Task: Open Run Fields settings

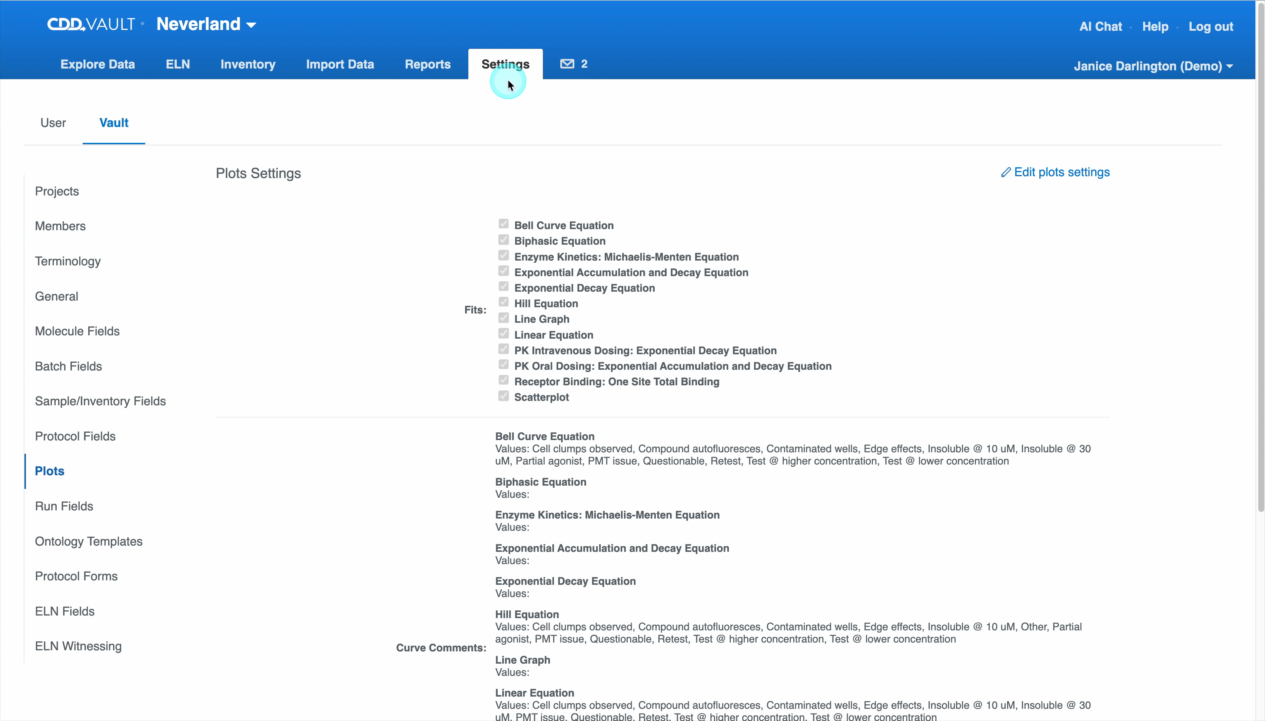Action: (64, 506)
